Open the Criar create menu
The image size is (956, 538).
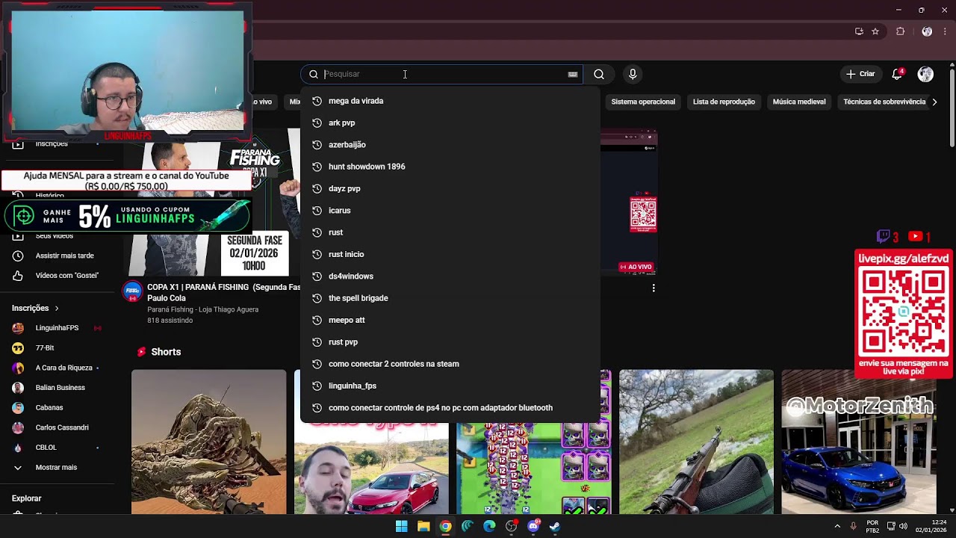(x=860, y=74)
